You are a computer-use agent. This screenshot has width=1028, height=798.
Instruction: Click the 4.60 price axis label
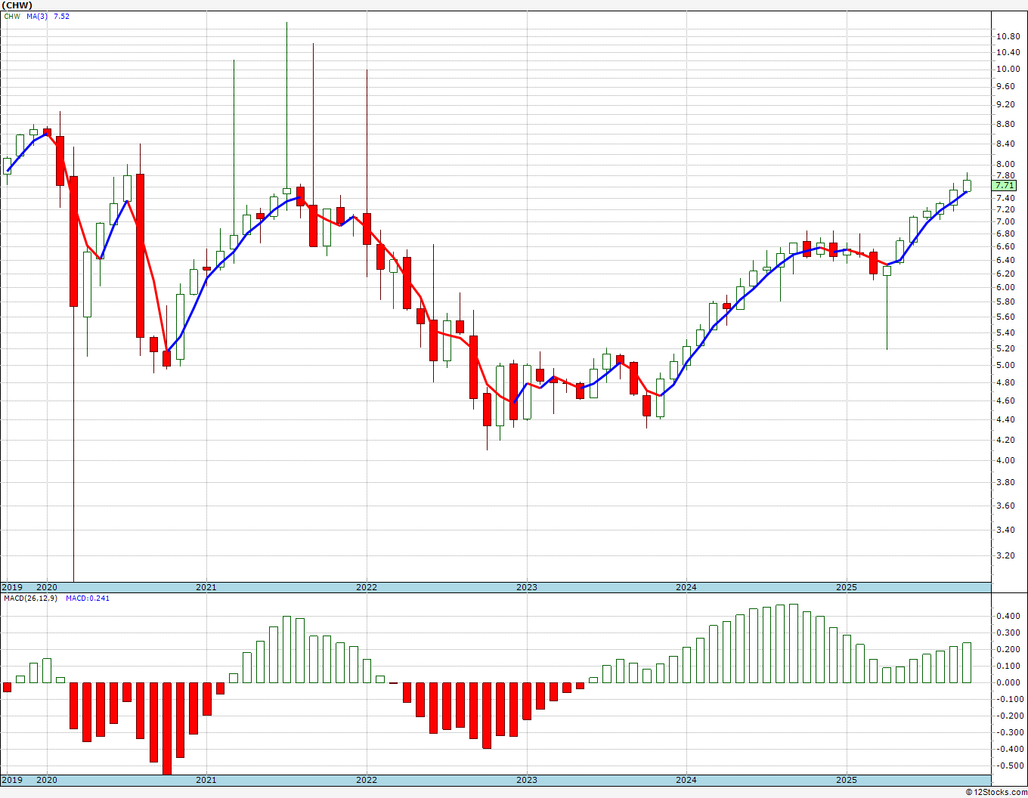1005,401
